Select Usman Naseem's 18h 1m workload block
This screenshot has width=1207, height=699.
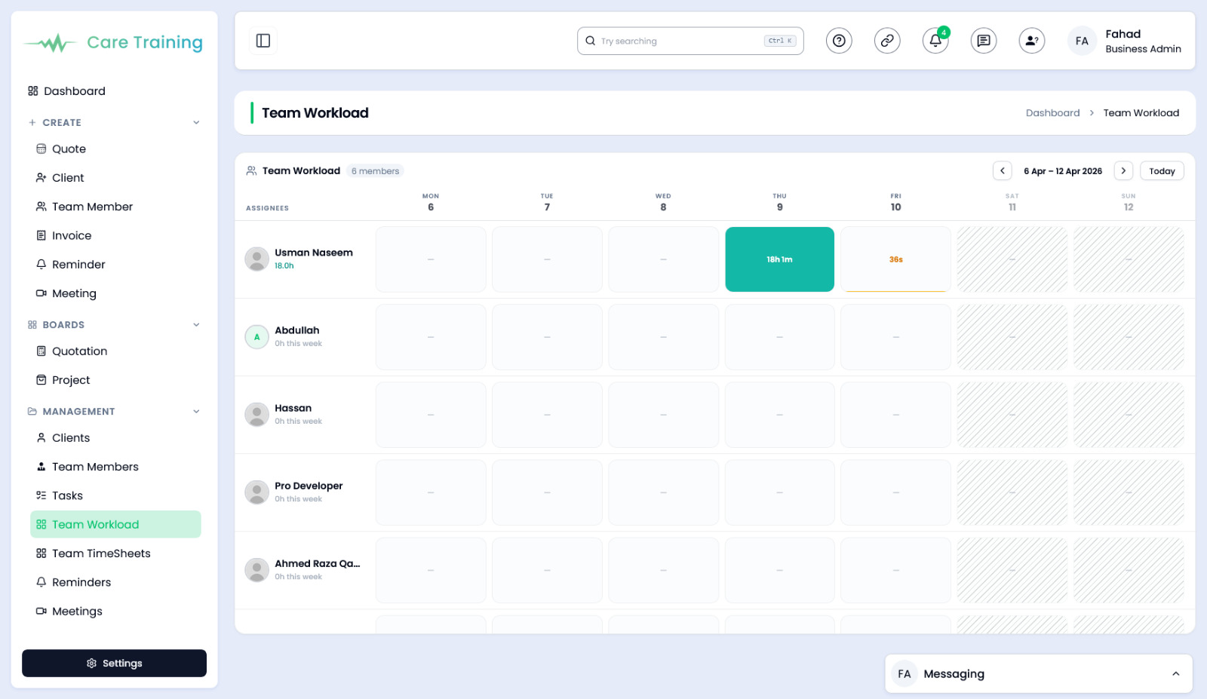[x=779, y=259]
